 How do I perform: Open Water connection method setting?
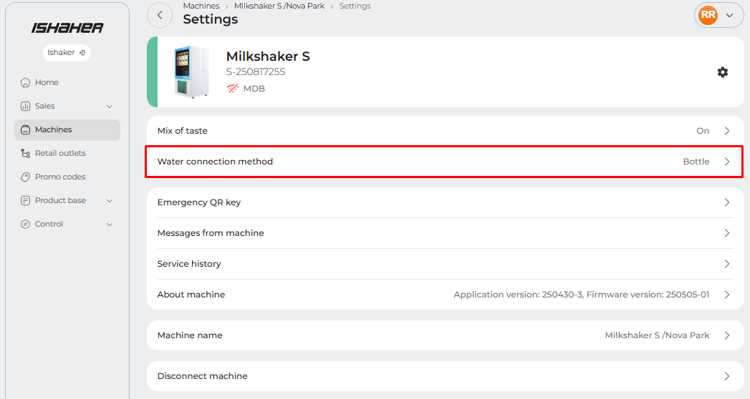pos(444,162)
